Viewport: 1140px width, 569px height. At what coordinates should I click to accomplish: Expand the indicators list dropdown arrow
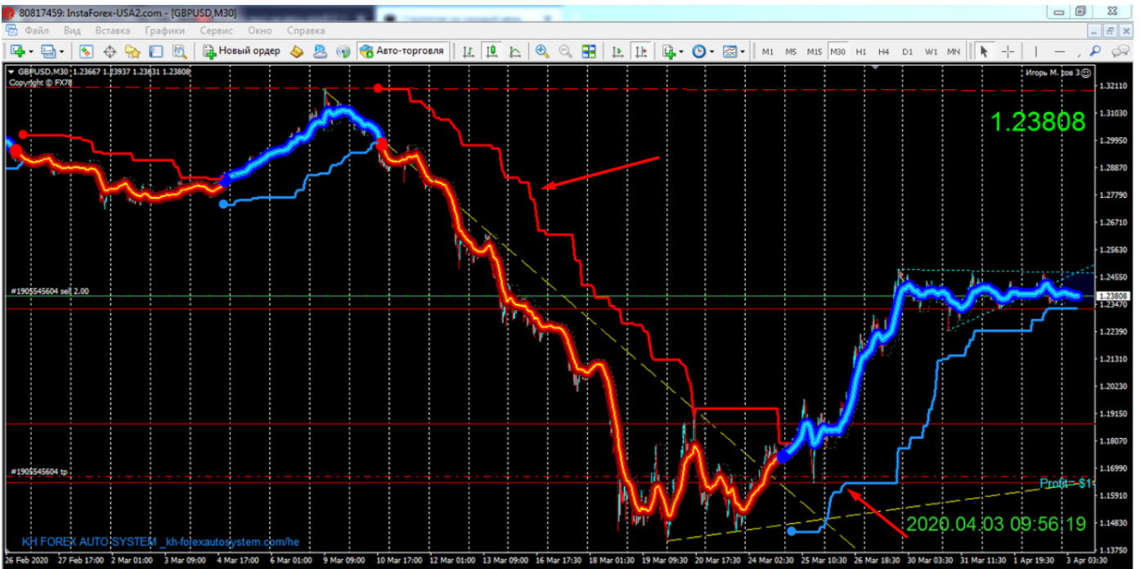click(x=682, y=51)
